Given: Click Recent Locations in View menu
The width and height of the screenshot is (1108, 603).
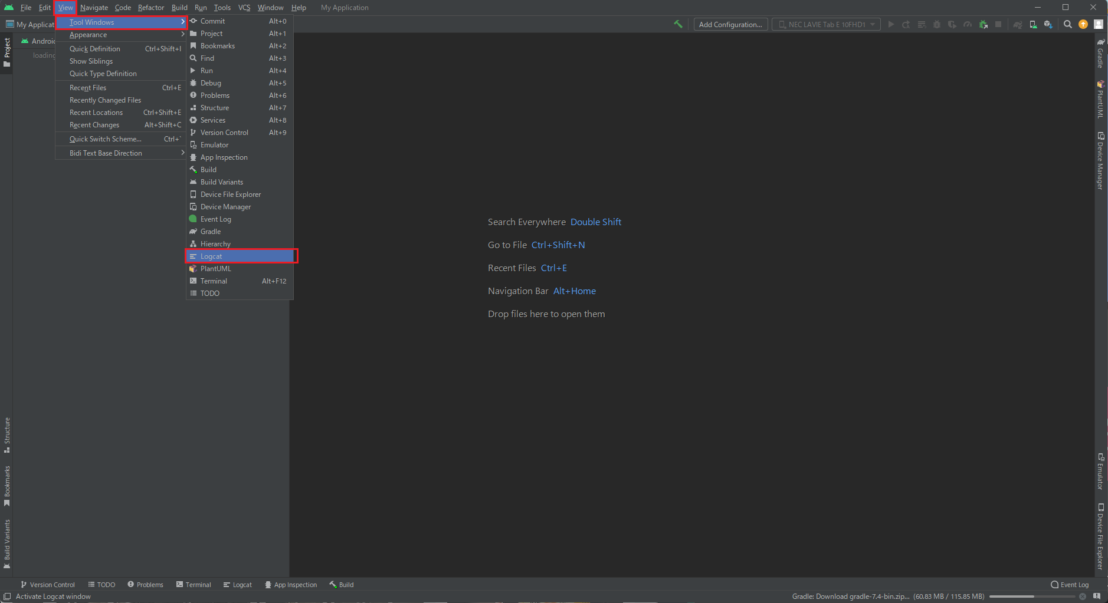Looking at the screenshot, I should [121, 113].
